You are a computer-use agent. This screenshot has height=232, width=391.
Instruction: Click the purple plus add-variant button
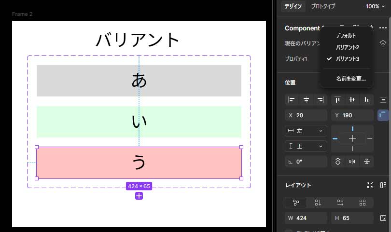[x=139, y=195]
